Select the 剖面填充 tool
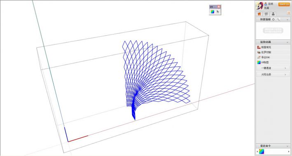The height and width of the screenshot is (156, 292). tap(273, 47)
